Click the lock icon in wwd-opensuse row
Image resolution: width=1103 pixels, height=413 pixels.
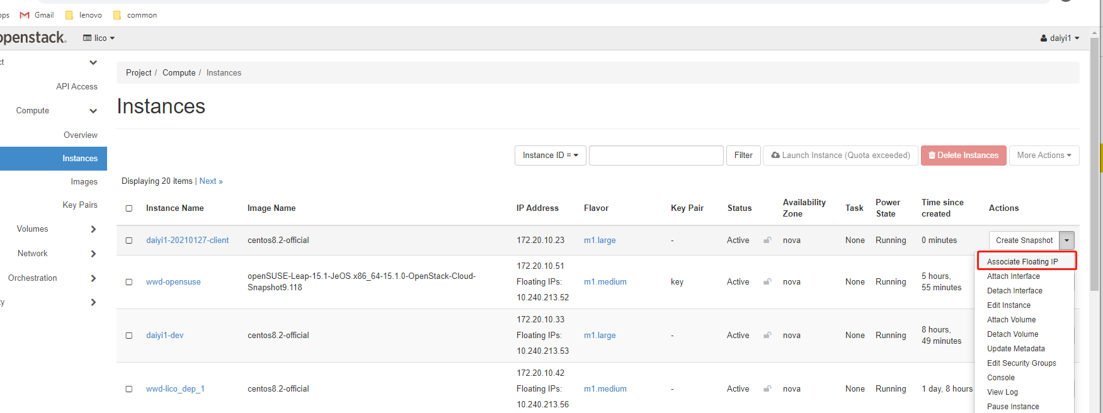tap(767, 281)
